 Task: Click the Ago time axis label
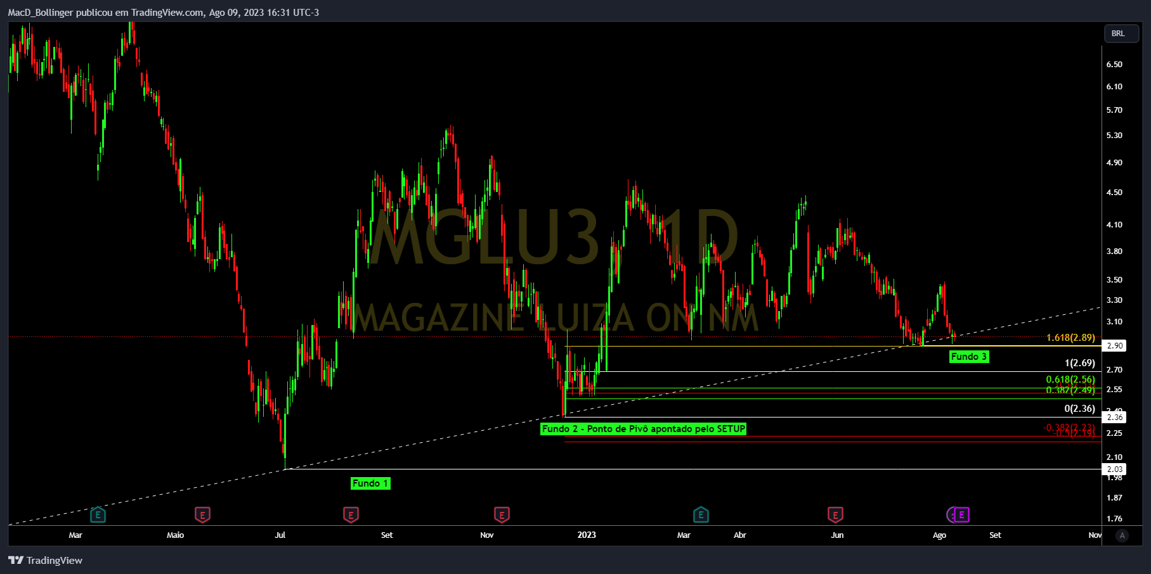[x=940, y=535]
